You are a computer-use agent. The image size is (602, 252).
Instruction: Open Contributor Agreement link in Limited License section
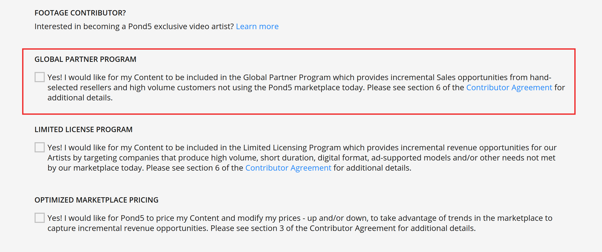[x=288, y=168]
